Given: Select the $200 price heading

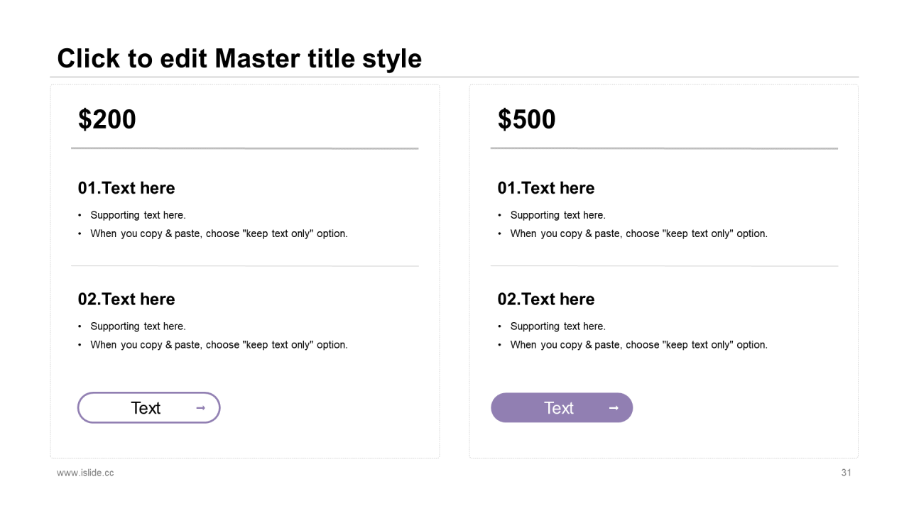Looking at the screenshot, I should (x=107, y=119).
